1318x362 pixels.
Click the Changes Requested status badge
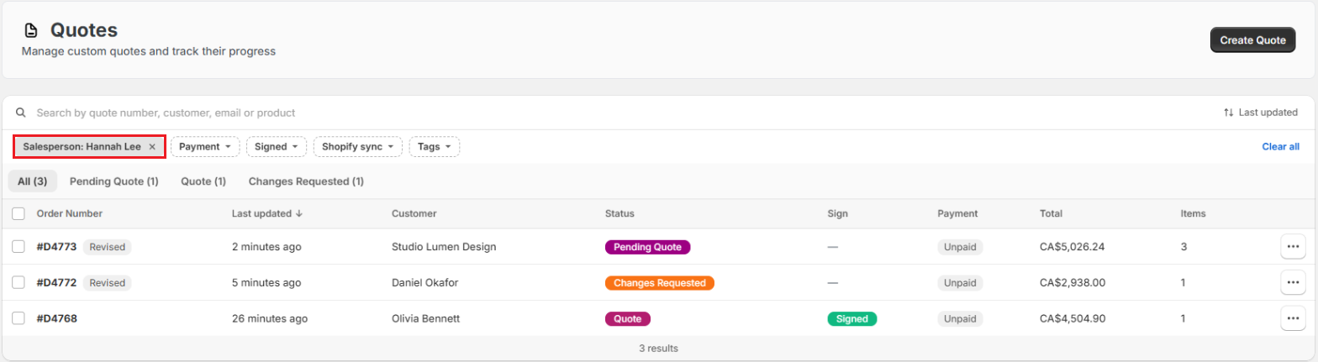tap(660, 283)
